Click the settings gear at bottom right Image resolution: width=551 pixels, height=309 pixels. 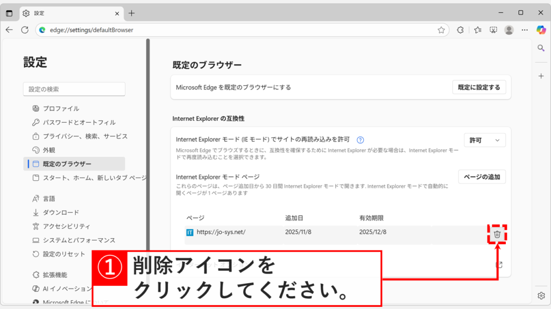click(541, 295)
